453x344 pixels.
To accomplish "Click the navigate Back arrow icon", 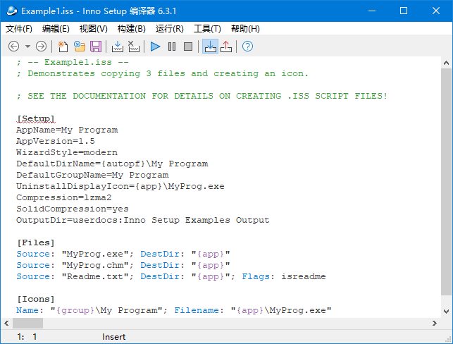I will click(13, 47).
